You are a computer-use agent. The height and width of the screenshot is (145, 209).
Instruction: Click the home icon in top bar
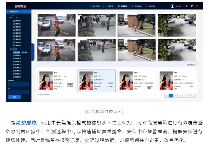click(187, 6)
